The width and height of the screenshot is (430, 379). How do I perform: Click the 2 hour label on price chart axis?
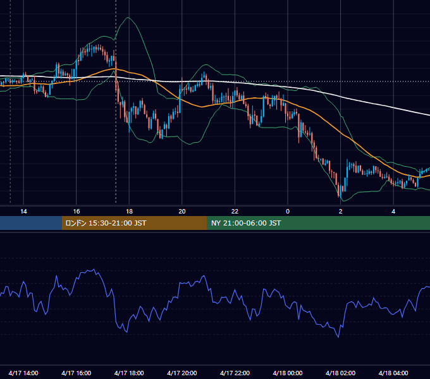point(341,212)
